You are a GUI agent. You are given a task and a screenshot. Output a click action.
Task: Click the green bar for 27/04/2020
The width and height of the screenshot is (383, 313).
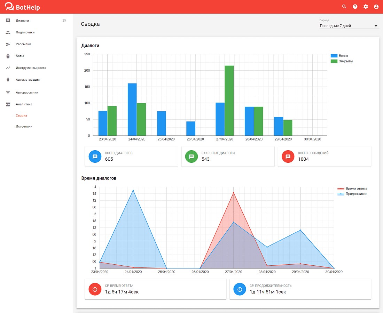[x=229, y=101]
